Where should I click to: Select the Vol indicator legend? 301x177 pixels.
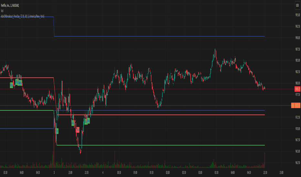coord(2,11)
